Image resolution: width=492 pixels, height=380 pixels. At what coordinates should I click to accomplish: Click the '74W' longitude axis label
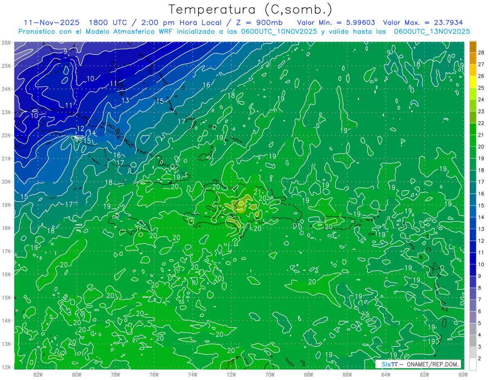tap(192, 374)
